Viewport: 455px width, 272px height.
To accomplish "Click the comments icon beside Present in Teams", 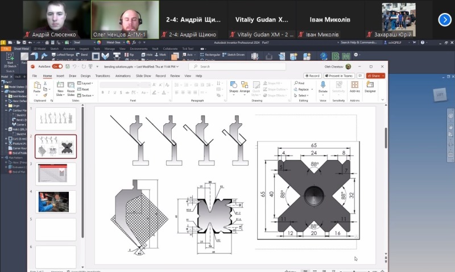I will (360, 76).
